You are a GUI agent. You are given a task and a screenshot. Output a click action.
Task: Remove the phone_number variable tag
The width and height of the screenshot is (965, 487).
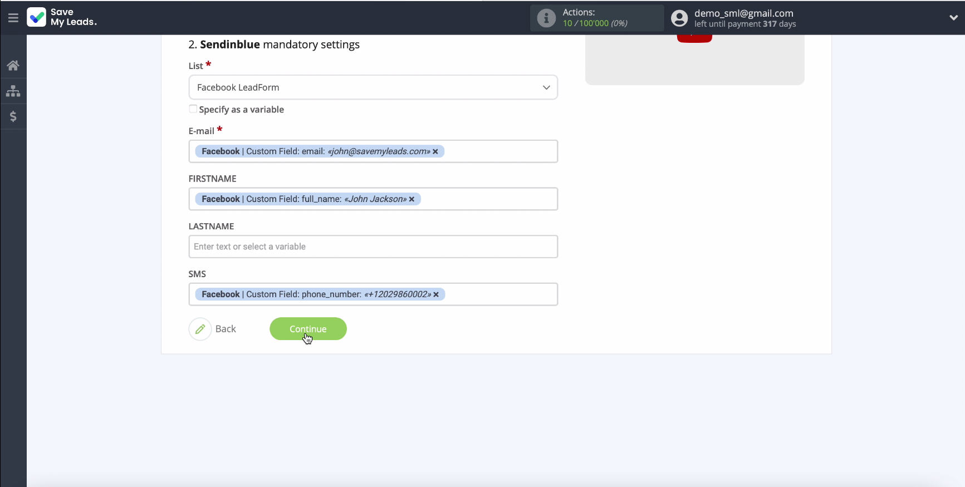pos(436,294)
